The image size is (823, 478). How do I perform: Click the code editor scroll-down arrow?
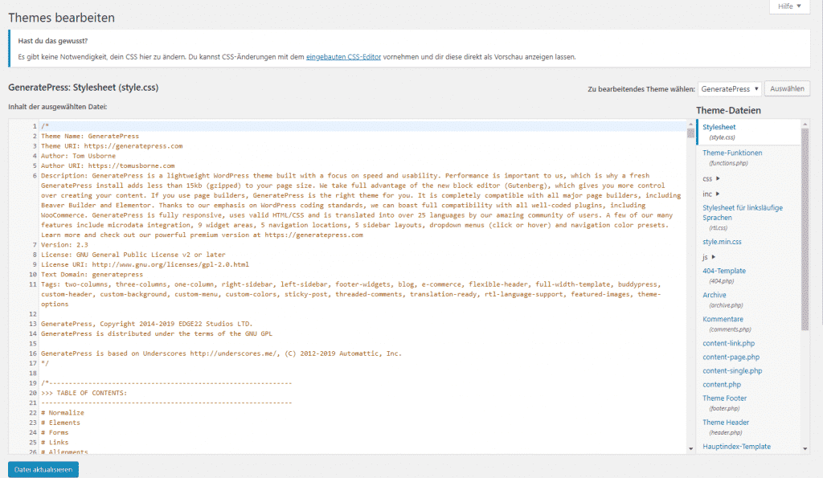tap(690, 448)
